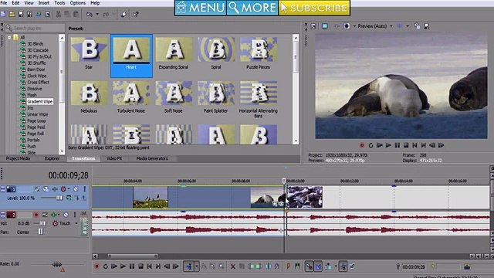Solo the video track 1
The image size is (494, 278).
click(84, 189)
